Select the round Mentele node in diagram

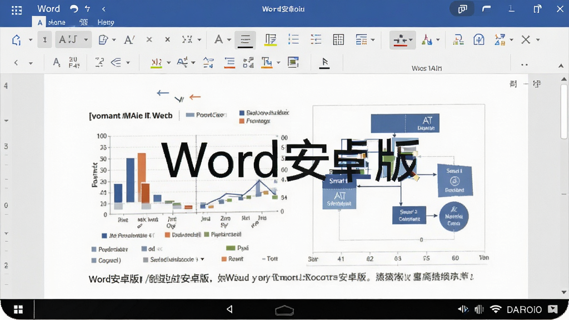click(453, 217)
